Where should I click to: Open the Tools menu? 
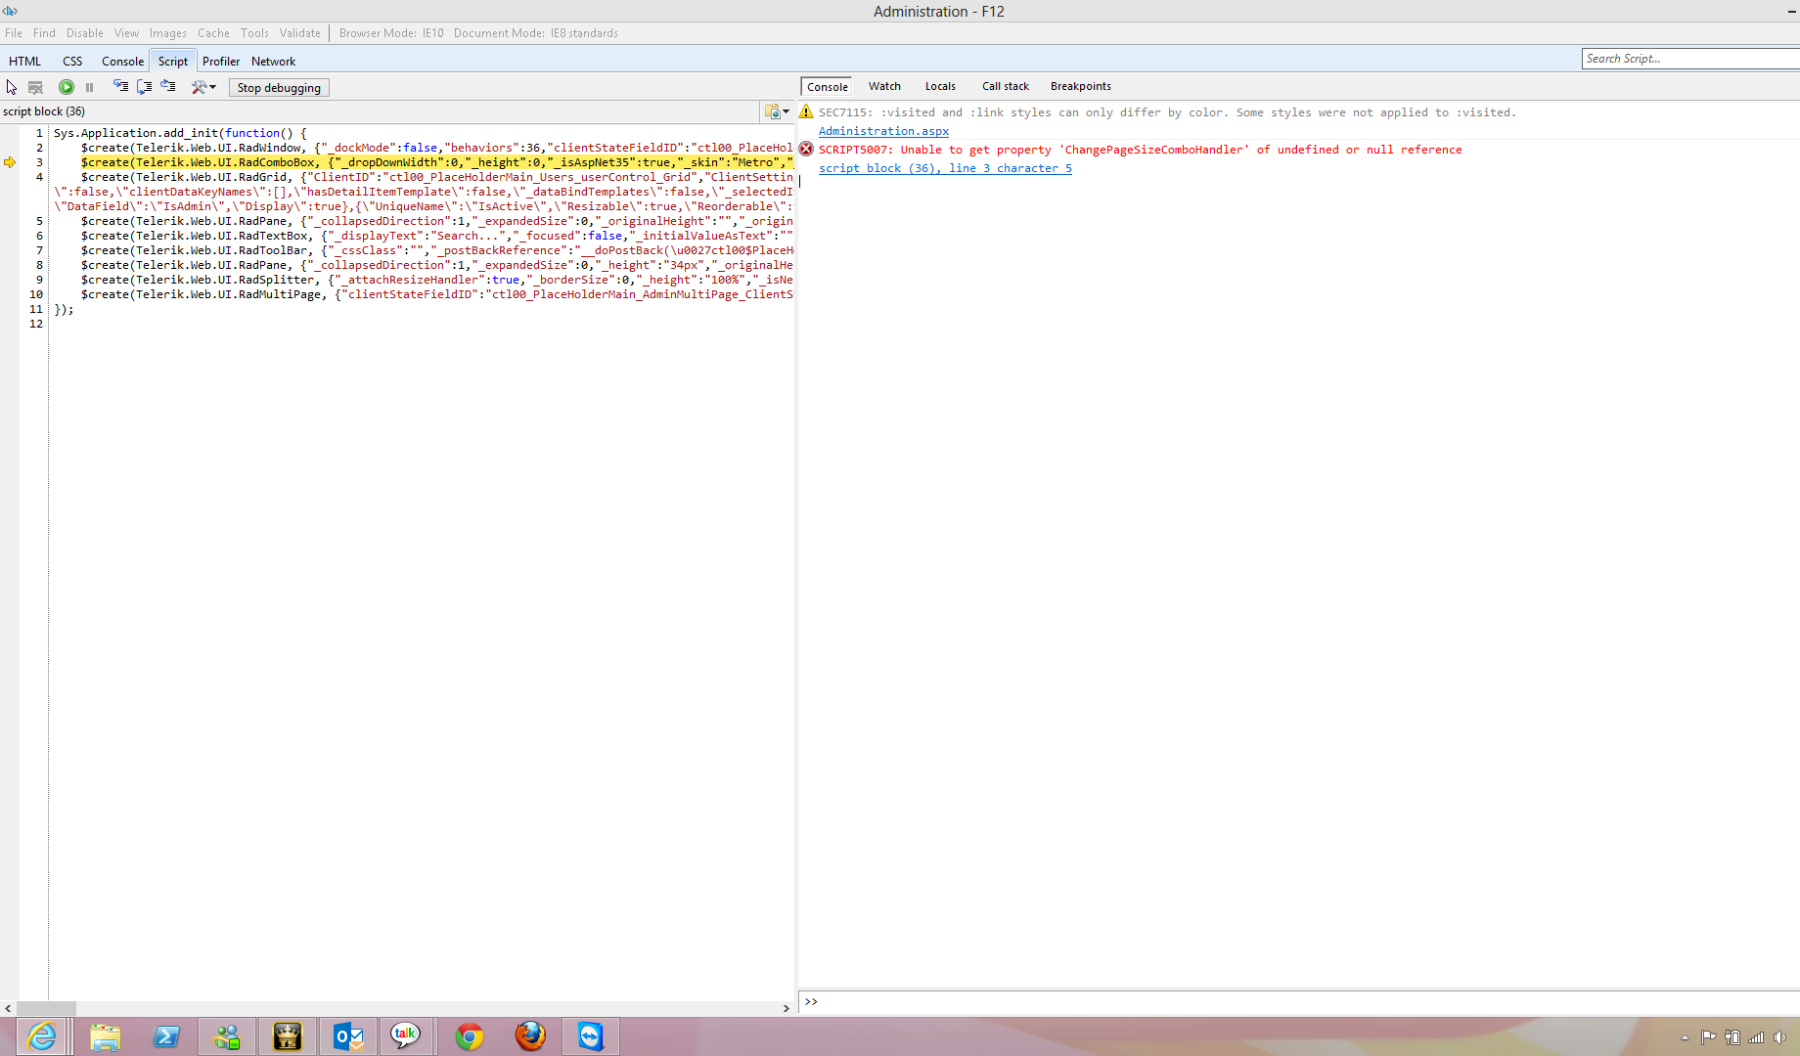coord(254,33)
